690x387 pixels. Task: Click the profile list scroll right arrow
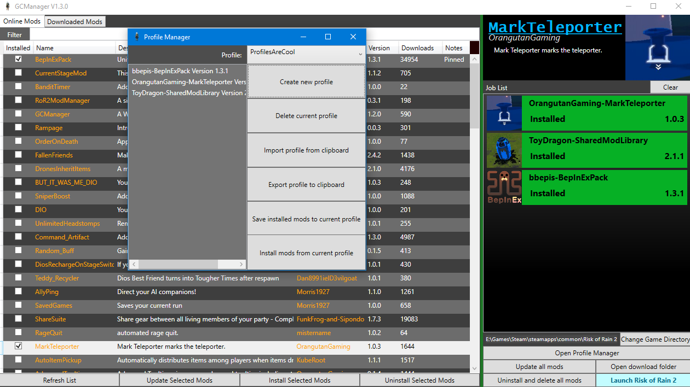pos(242,265)
